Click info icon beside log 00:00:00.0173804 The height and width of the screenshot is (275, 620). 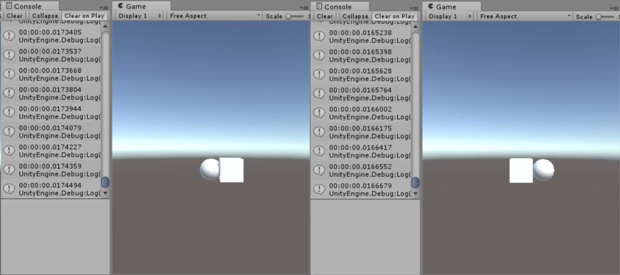(9, 93)
